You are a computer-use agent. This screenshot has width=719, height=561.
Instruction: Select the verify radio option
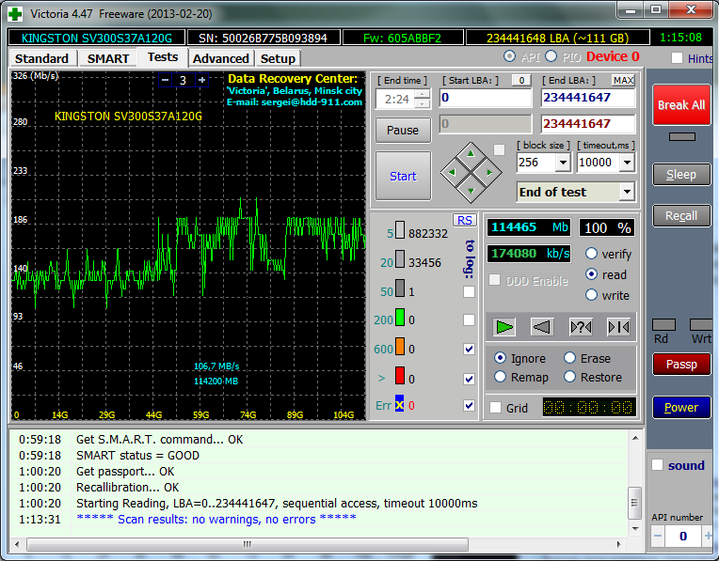click(x=591, y=254)
